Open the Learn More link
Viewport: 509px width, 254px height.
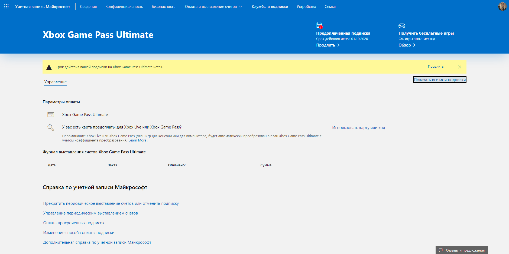coord(137,140)
